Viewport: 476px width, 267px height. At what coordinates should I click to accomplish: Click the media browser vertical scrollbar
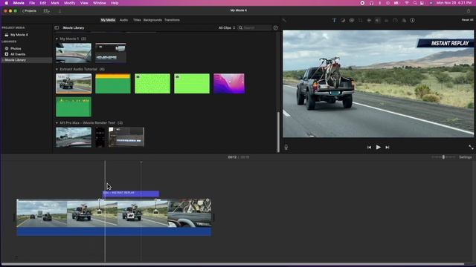[x=278, y=132]
